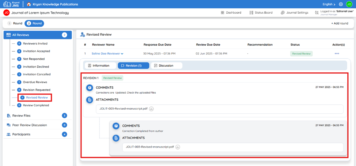Image resolution: width=356 pixels, height=166 pixels.
Task: Open the Participants section
Action: [38, 134]
